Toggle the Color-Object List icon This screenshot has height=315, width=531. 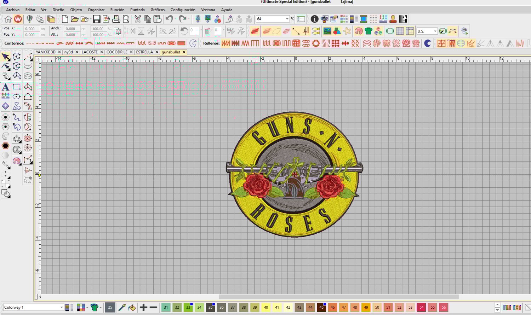pyautogui.click(x=344, y=19)
